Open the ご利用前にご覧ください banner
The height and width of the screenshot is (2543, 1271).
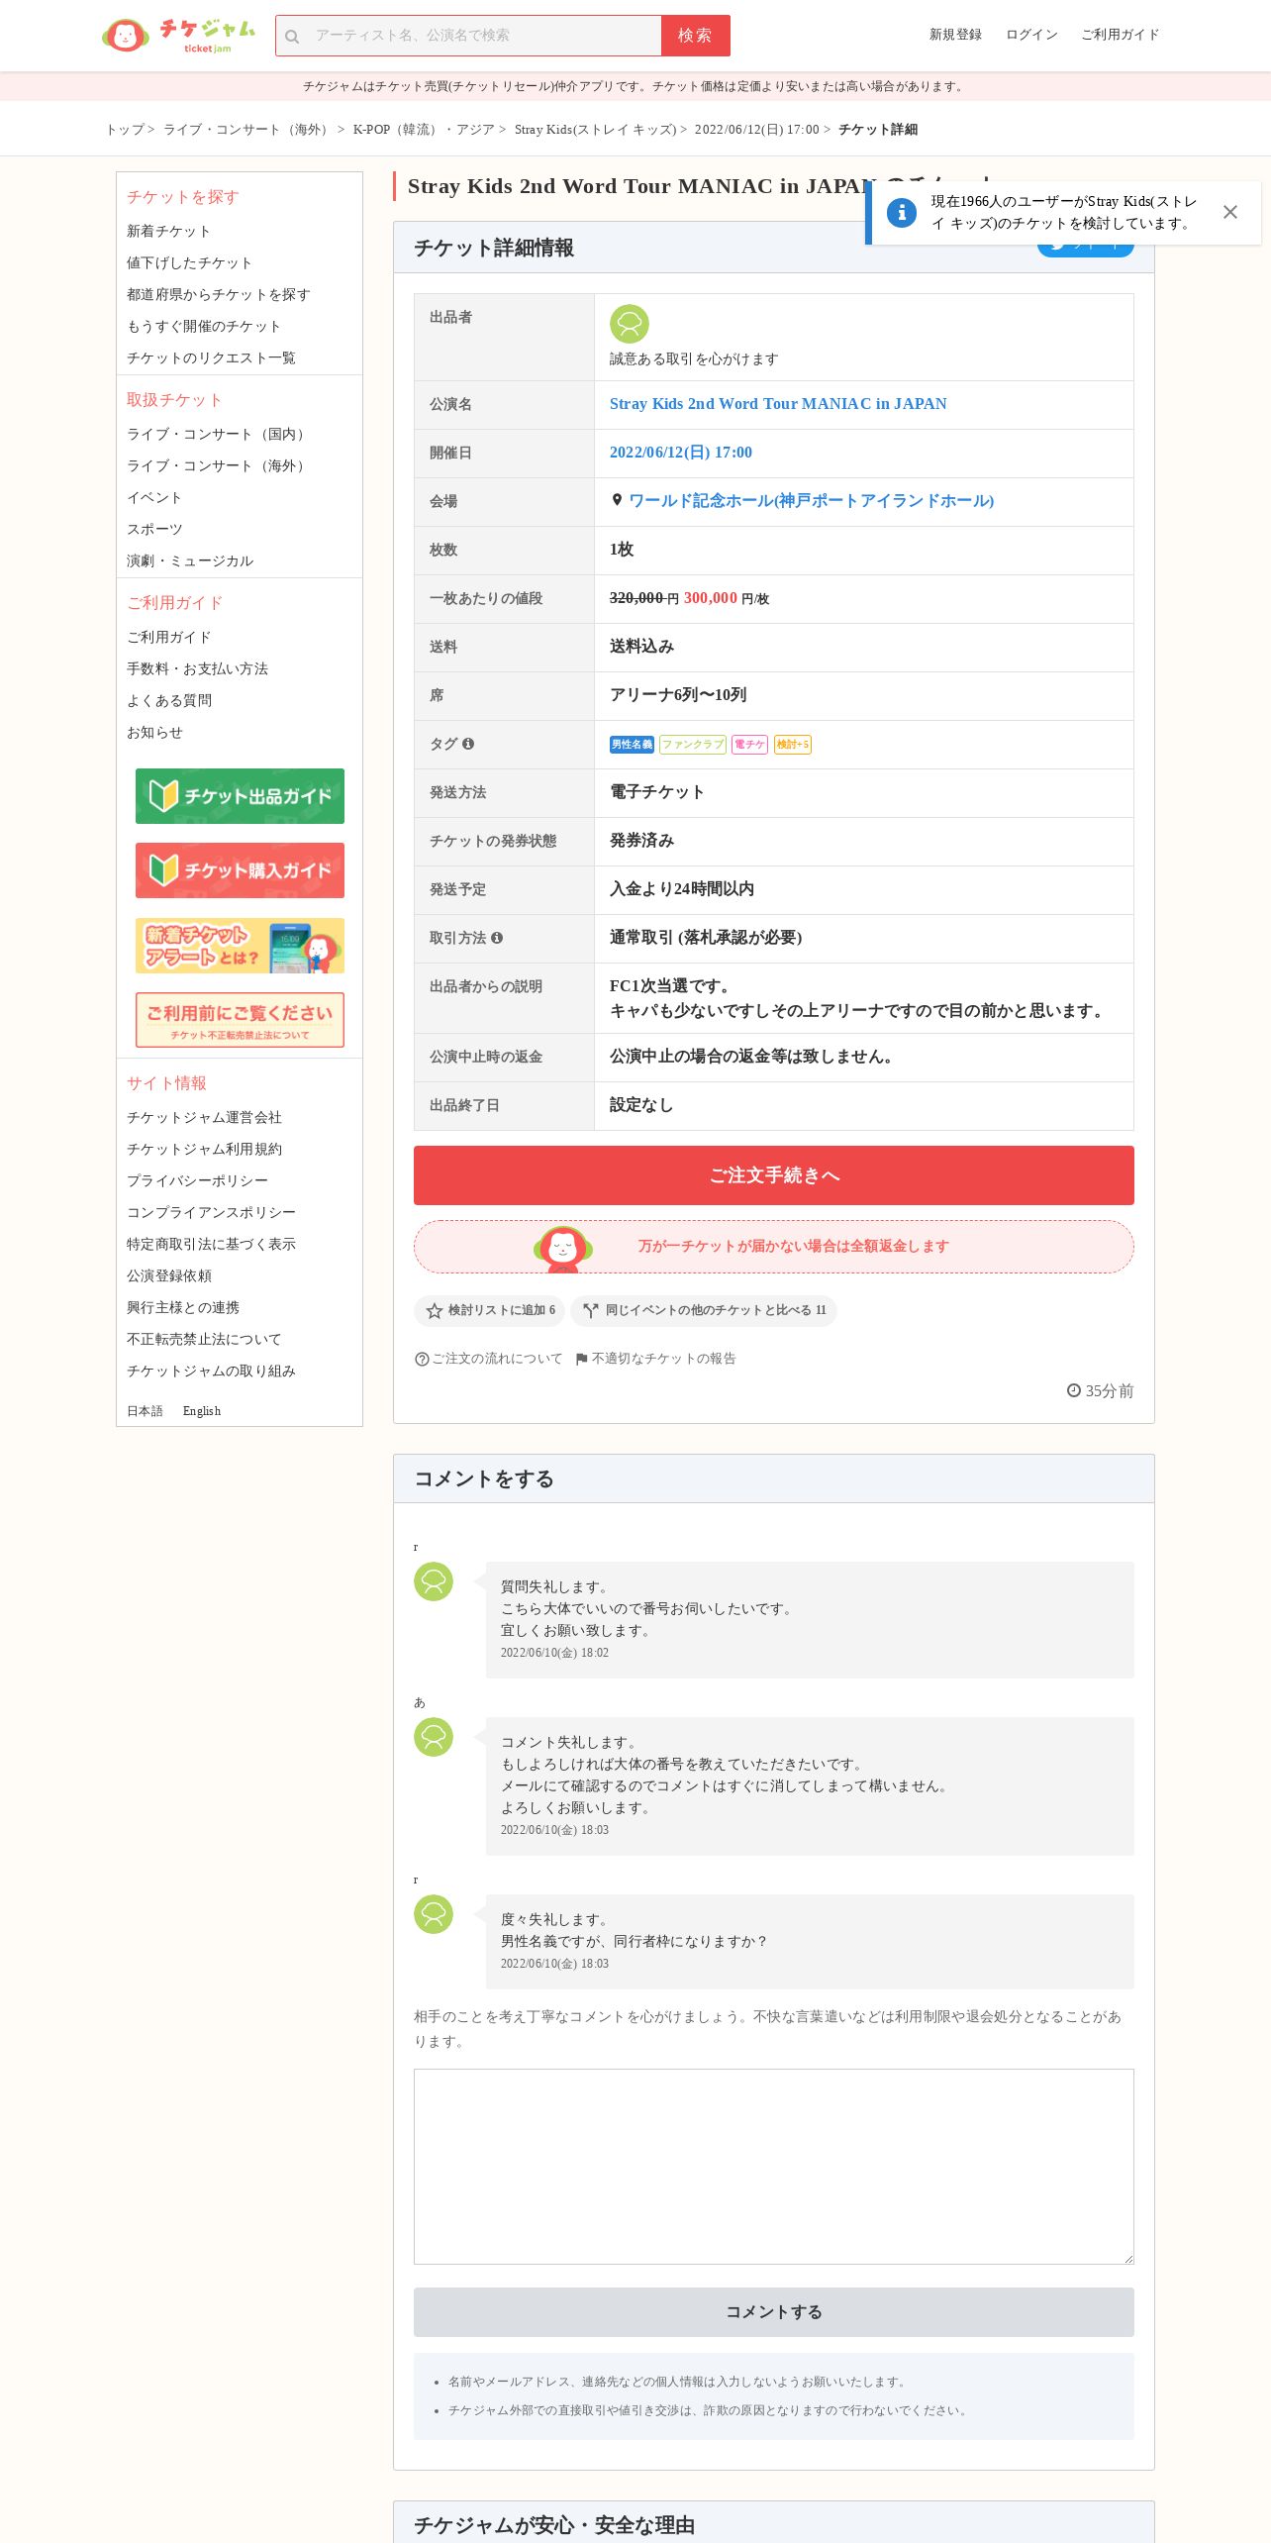(x=240, y=1020)
